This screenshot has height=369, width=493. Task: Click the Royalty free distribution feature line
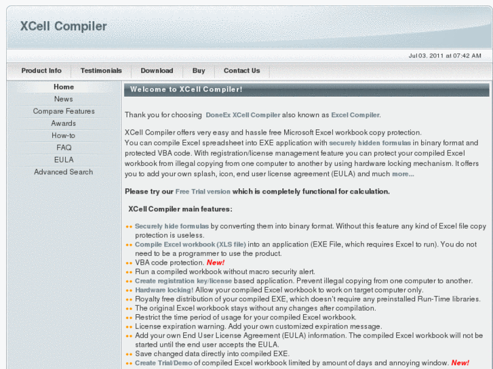click(x=307, y=299)
